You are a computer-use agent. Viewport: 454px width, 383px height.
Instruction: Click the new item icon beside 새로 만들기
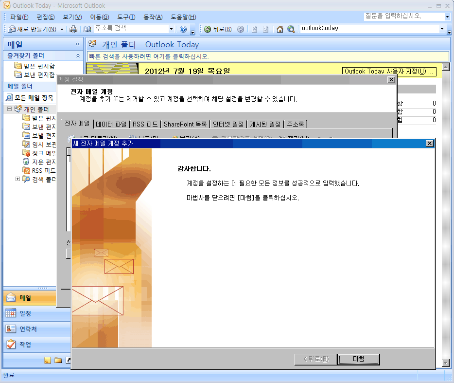(12, 29)
